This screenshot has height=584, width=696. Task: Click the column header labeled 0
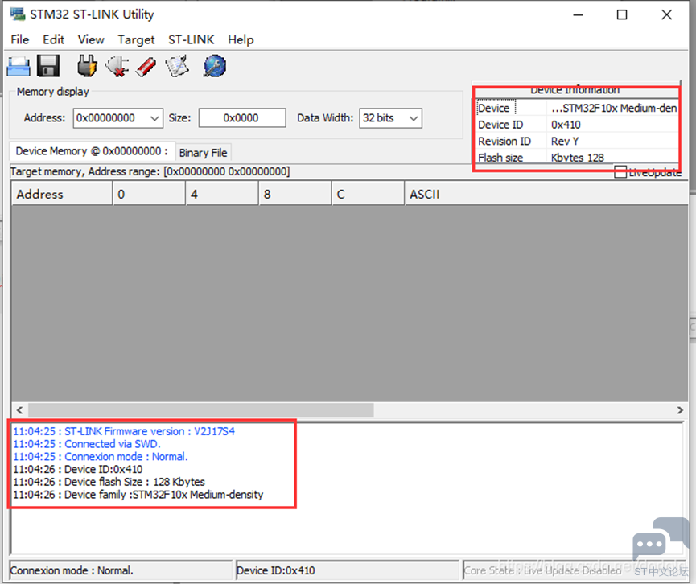pyautogui.click(x=149, y=195)
